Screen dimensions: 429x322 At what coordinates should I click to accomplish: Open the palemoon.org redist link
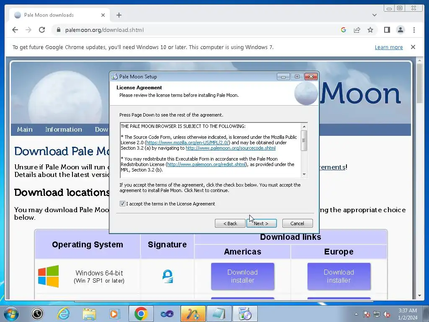(x=207, y=164)
